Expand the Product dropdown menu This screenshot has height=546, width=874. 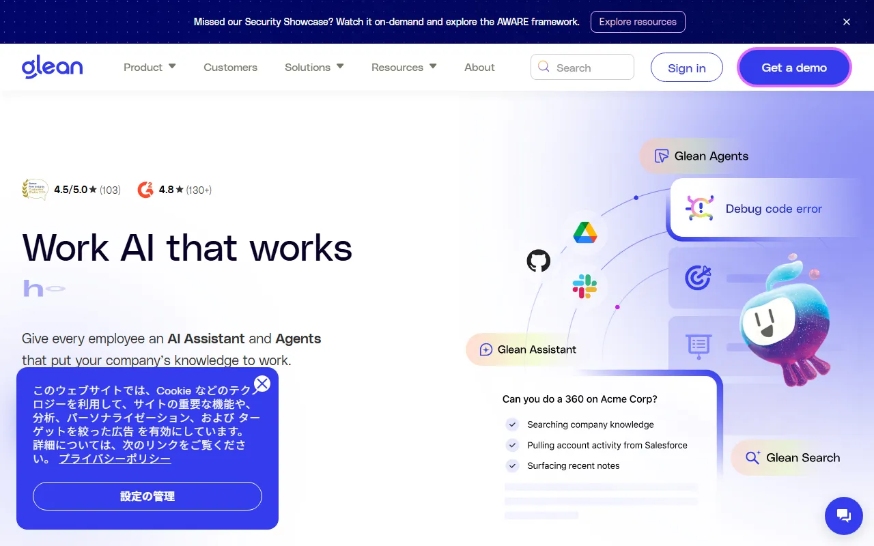pos(150,67)
